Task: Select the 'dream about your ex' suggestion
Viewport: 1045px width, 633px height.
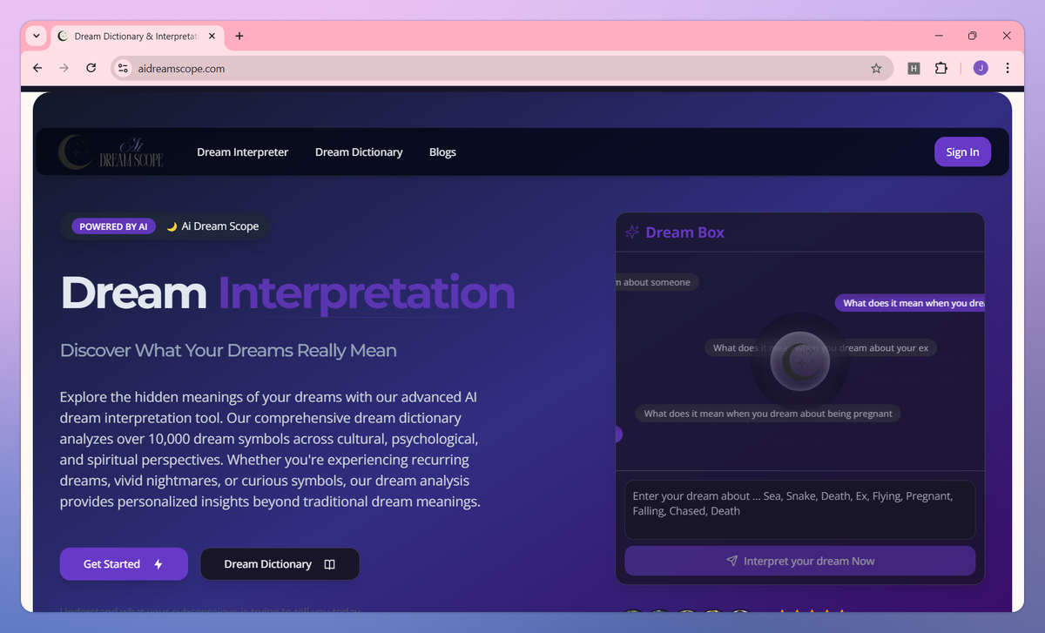Action: coord(820,347)
